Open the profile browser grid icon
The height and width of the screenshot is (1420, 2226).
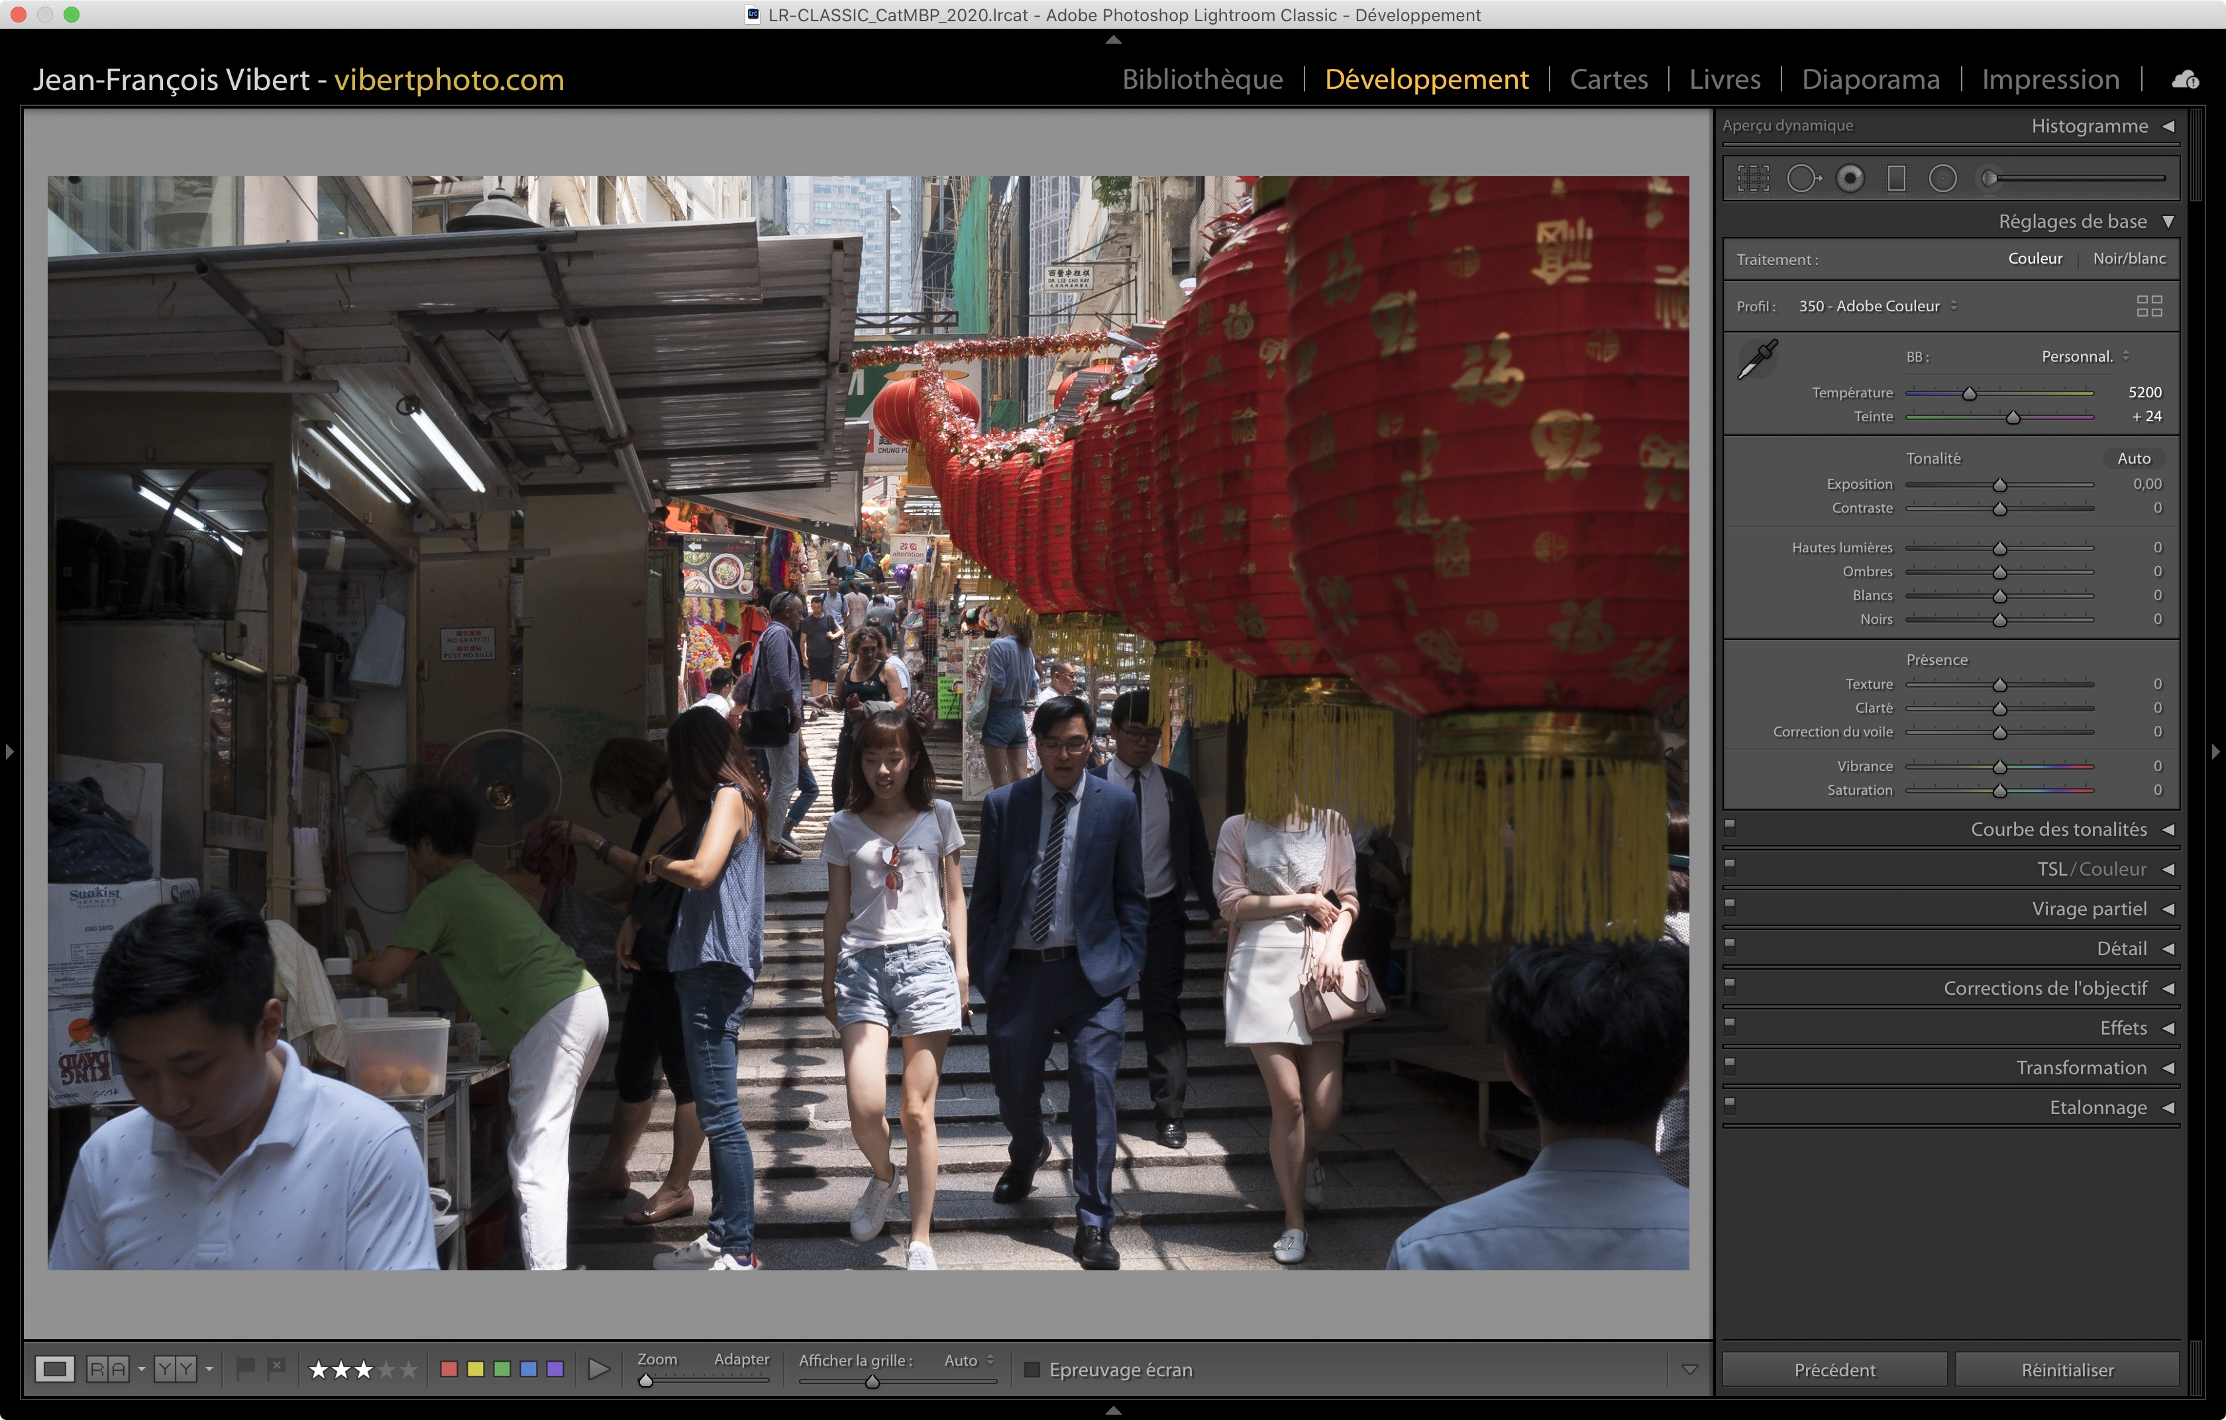coord(2149,306)
